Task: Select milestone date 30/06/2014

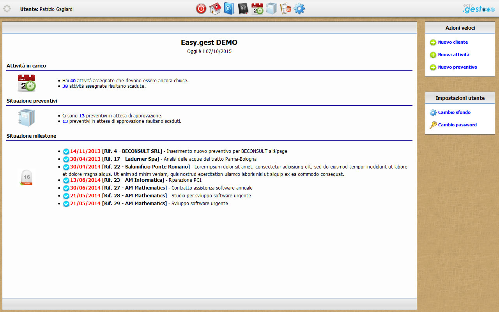Action: 85,188
